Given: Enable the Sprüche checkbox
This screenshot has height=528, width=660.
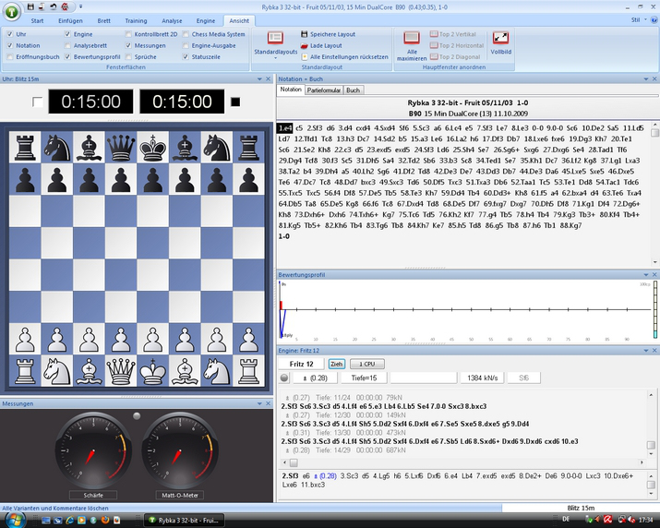Looking at the screenshot, I should [128, 57].
